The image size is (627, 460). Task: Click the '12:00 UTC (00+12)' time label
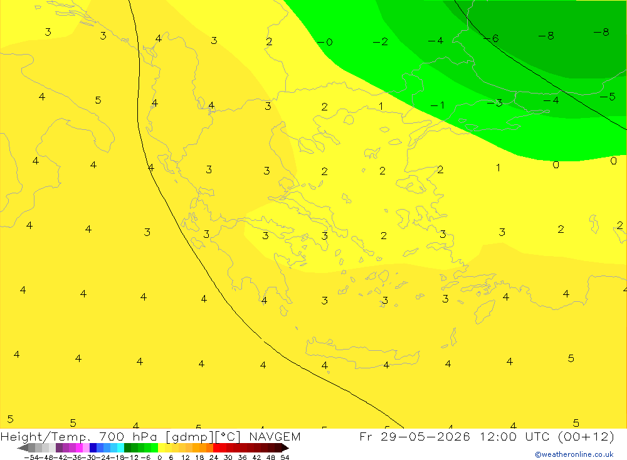[x=547, y=436]
